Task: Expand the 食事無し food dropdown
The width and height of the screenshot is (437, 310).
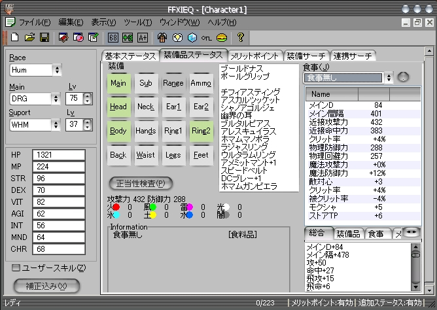Action: (x=348, y=78)
